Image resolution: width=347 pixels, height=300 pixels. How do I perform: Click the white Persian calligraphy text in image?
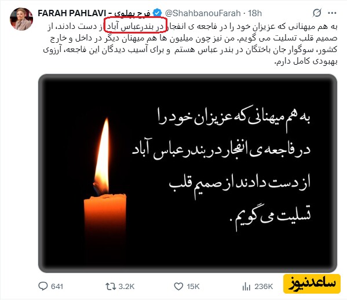(x=221, y=168)
